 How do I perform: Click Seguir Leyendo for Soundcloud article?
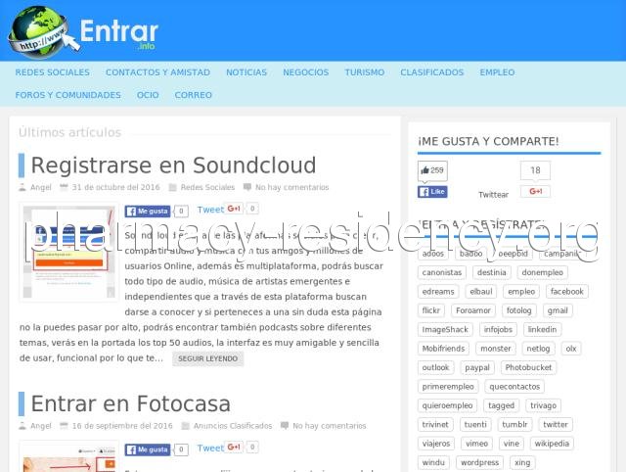207,358
